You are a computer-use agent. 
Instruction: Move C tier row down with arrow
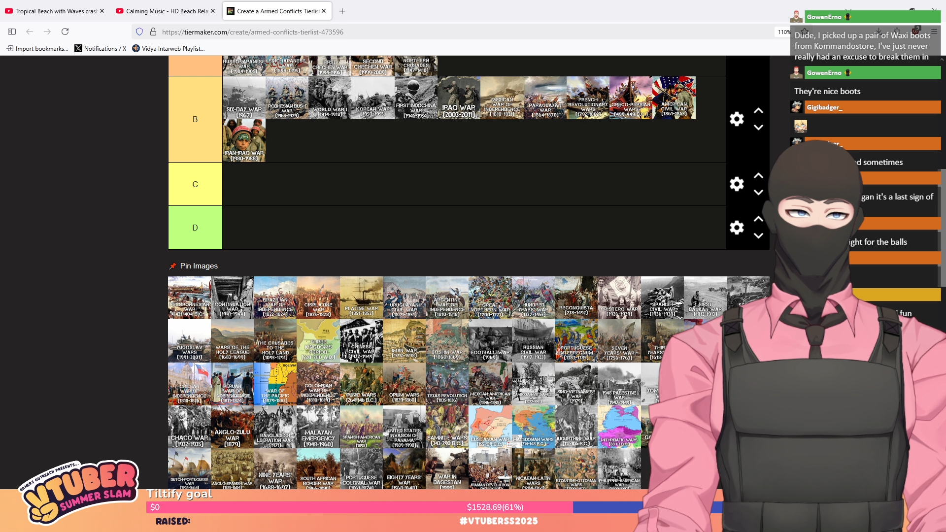[759, 192]
